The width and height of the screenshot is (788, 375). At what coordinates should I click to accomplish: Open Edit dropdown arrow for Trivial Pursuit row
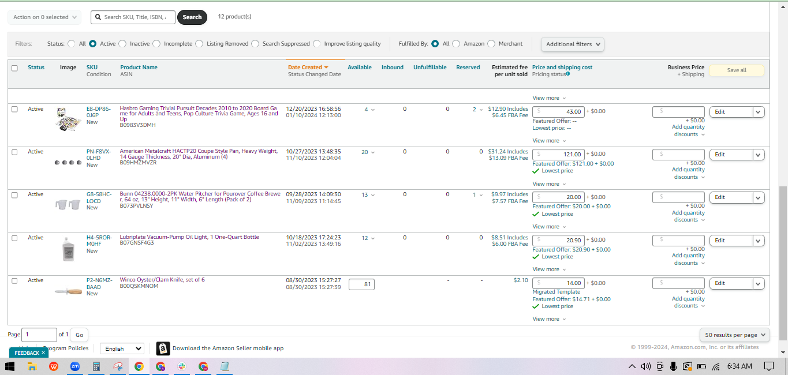click(759, 112)
